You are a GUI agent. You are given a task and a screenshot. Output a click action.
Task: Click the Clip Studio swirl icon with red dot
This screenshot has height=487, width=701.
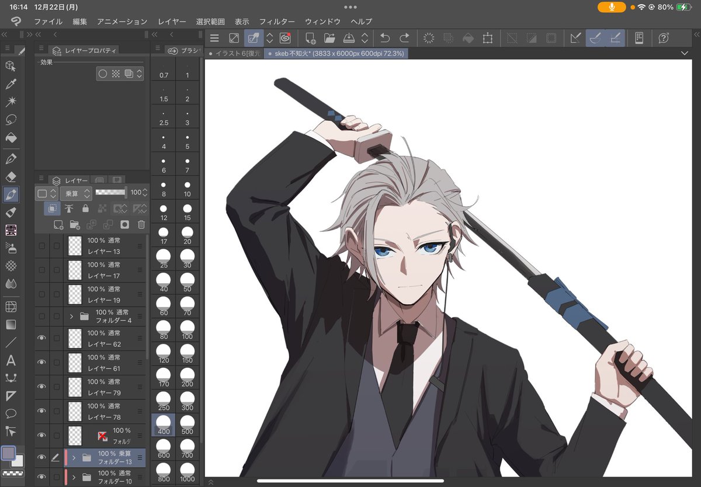point(285,38)
